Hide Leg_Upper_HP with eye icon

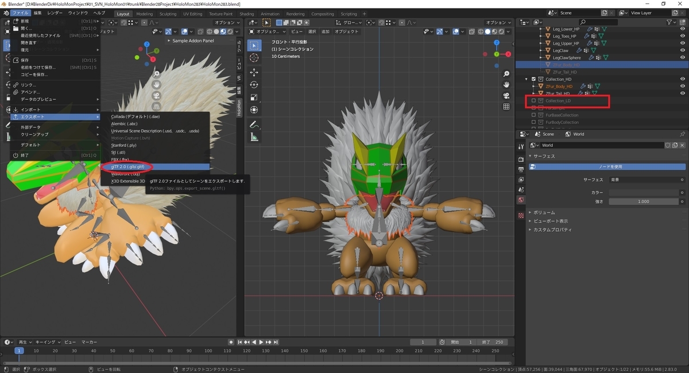[683, 43]
